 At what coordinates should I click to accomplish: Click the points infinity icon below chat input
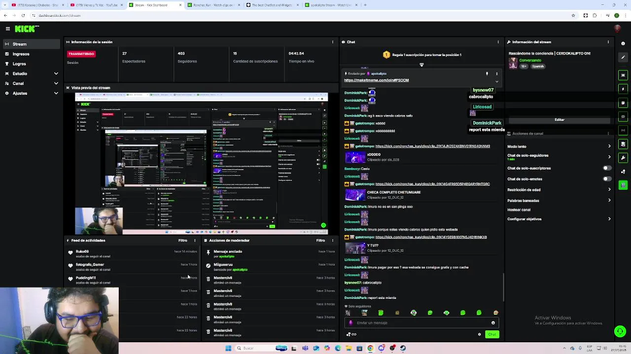[351, 334]
